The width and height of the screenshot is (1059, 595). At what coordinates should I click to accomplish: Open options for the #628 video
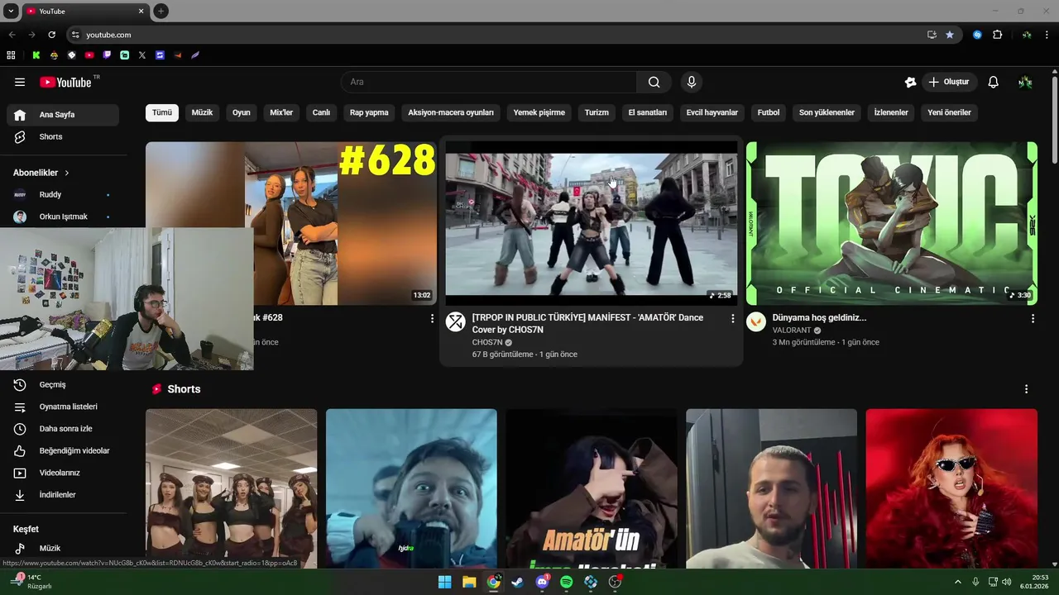pos(432,318)
